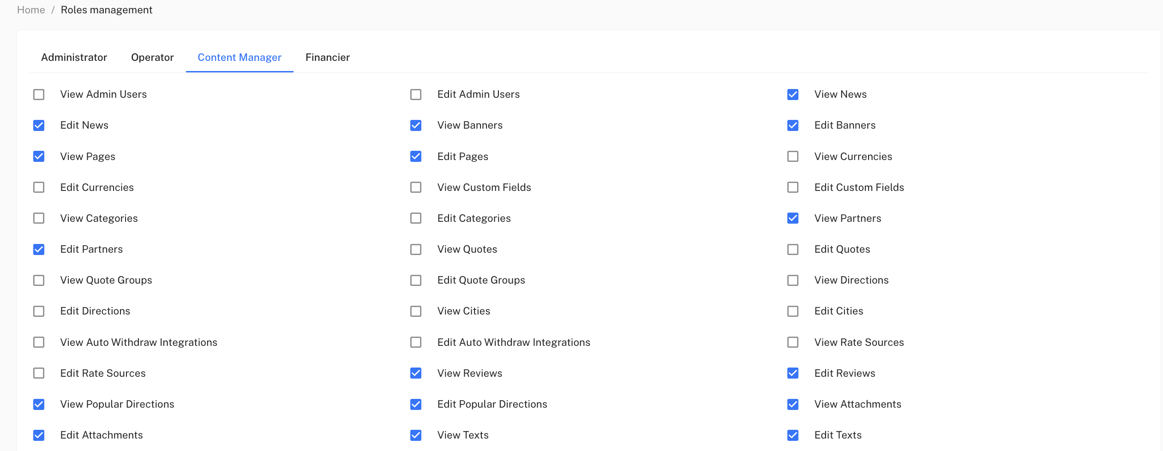The width and height of the screenshot is (1163, 451).
Task: Uncheck the Edit News permission
Action: pos(39,125)
